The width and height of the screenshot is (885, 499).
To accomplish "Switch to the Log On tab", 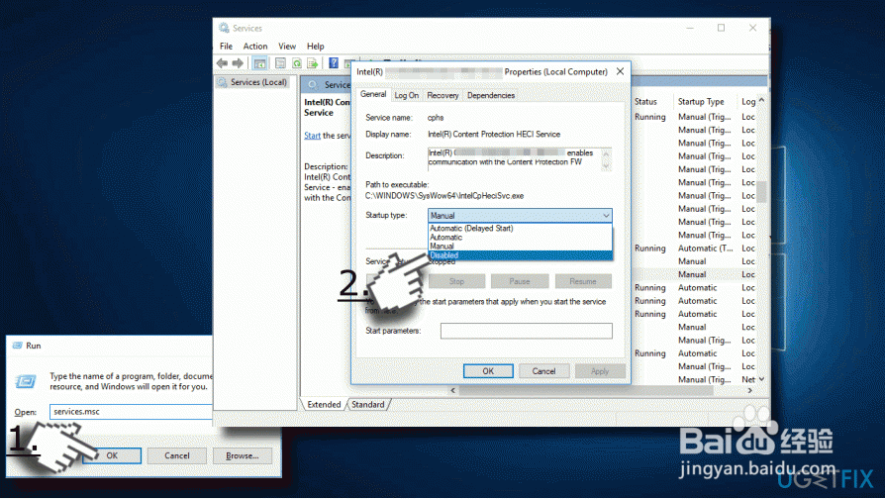I will click(407, 95).
